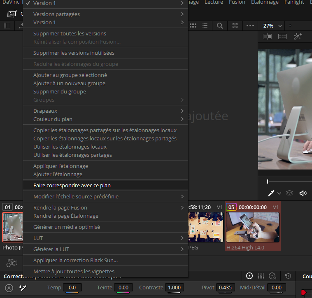This screenshot has width=312, height=298.
Task: Select Faire correspondre avec ce plan
Action: pos(72,185)
